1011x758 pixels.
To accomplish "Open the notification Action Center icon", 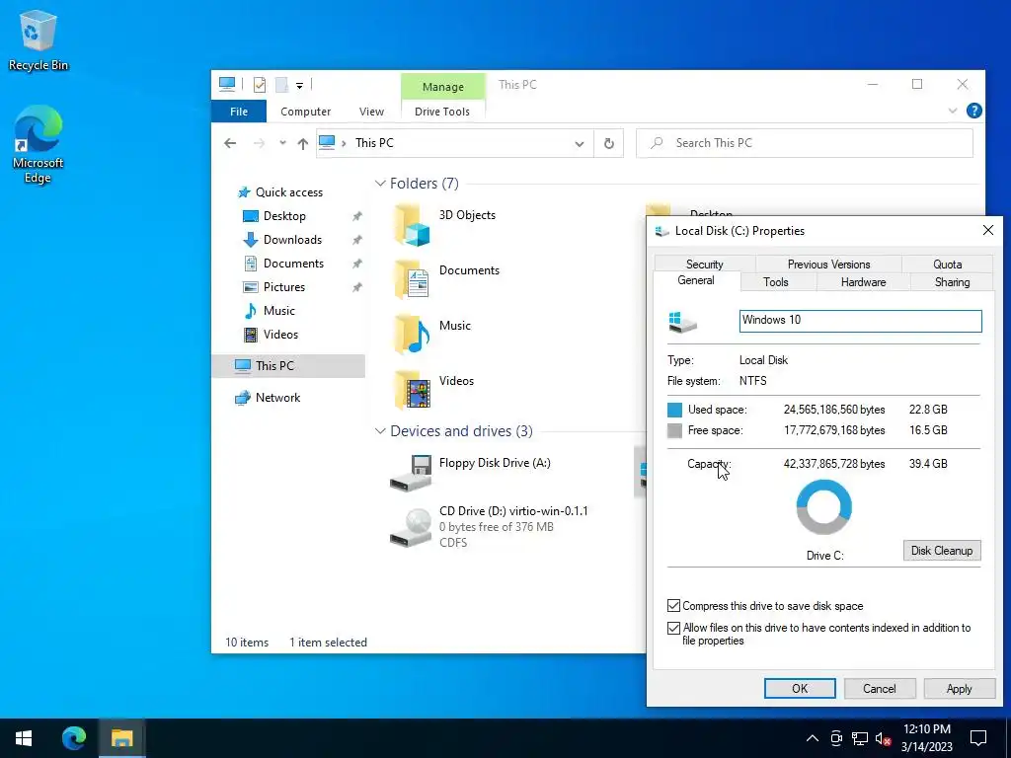I will coord(978,738).
